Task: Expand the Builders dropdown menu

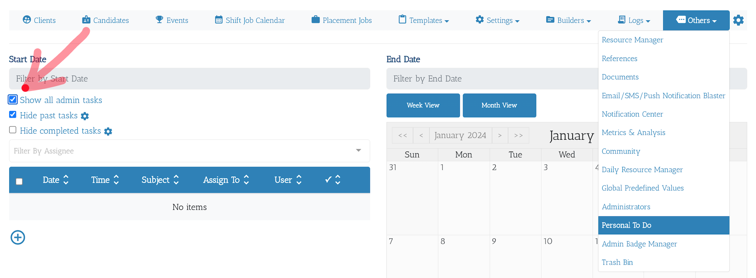Action: click(568, 20)
